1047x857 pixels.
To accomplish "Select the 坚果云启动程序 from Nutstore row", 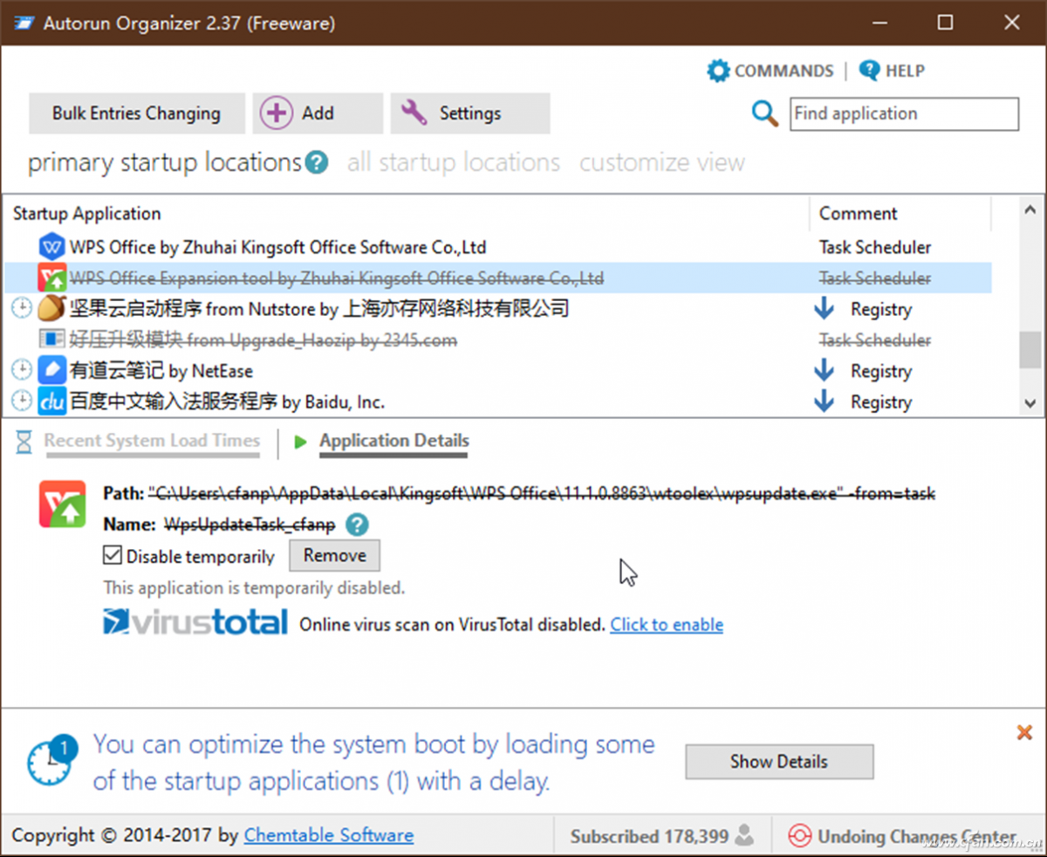I will (497, 309).
